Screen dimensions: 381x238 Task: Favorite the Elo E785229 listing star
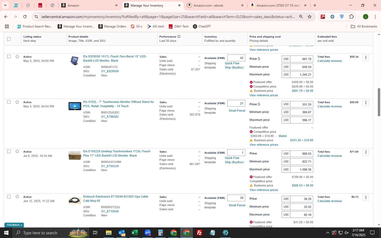click(17, 152)
